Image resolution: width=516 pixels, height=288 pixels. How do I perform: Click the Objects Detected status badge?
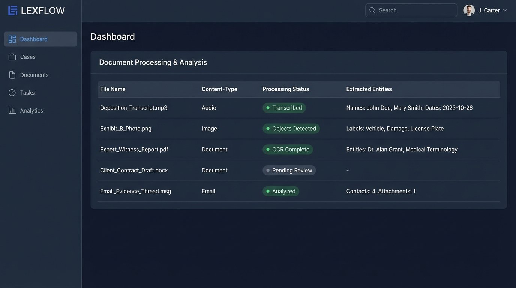pos(291,129)
